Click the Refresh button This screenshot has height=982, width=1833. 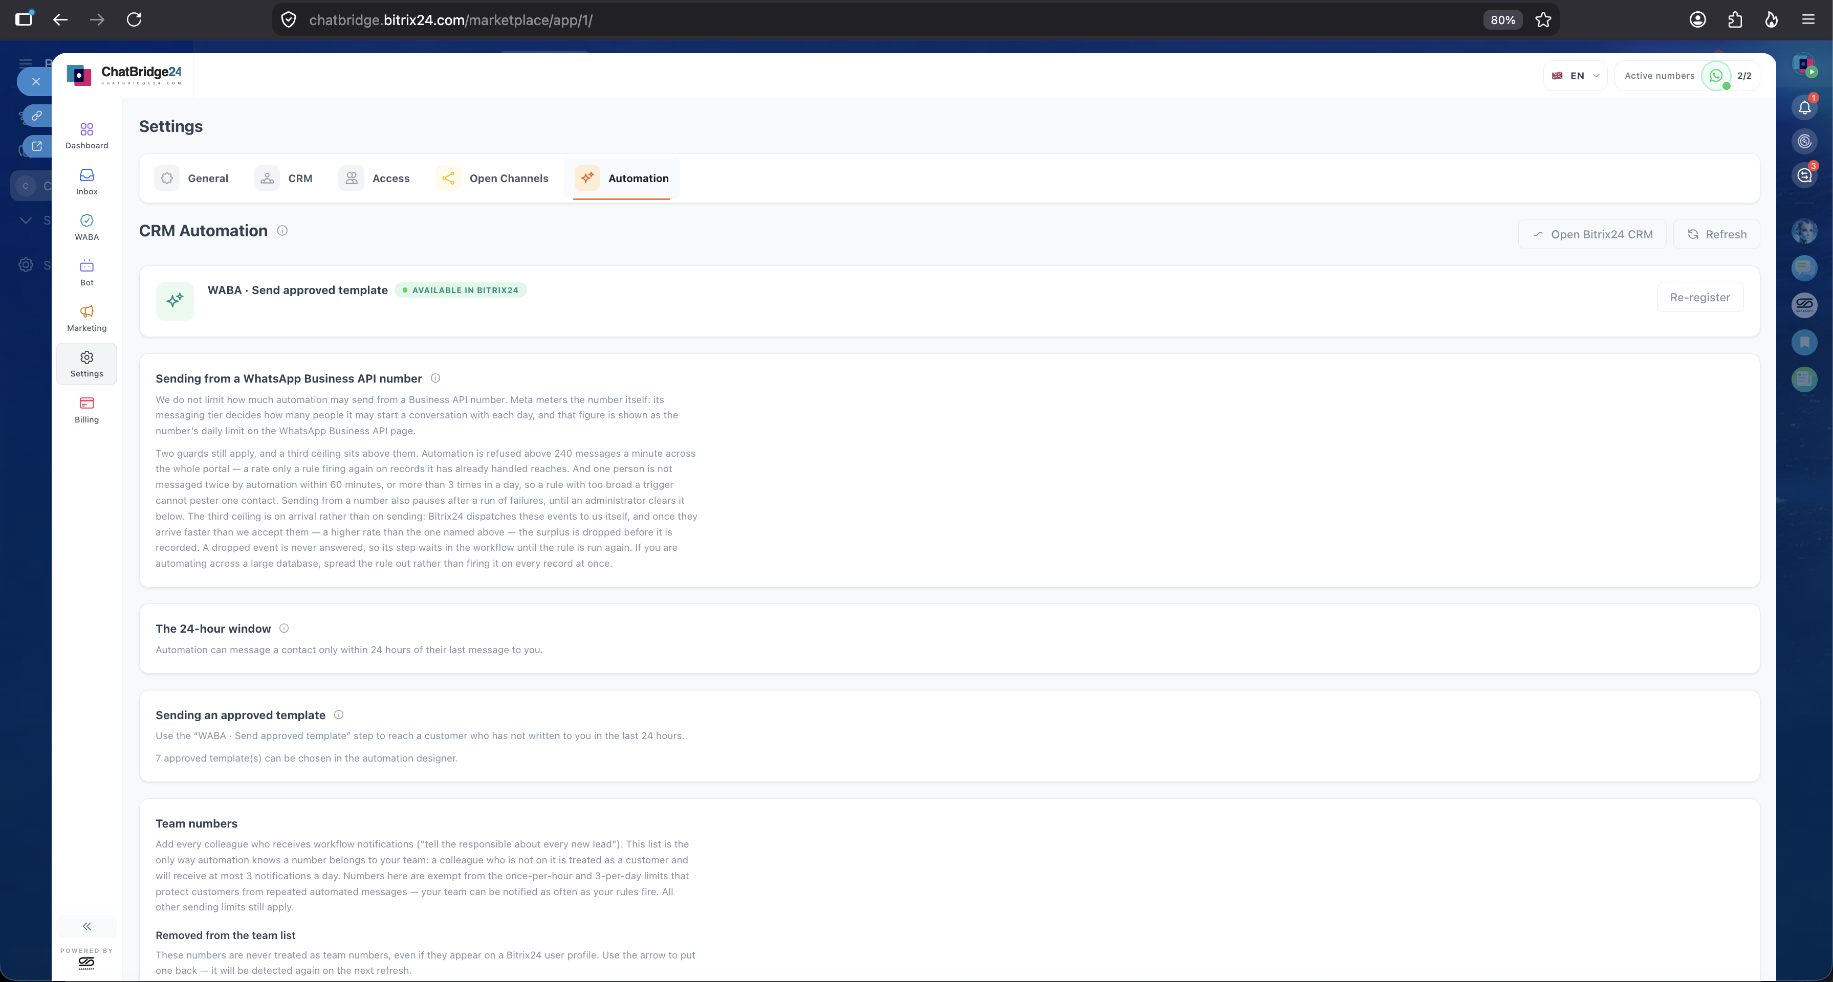tap(1716, 234)
